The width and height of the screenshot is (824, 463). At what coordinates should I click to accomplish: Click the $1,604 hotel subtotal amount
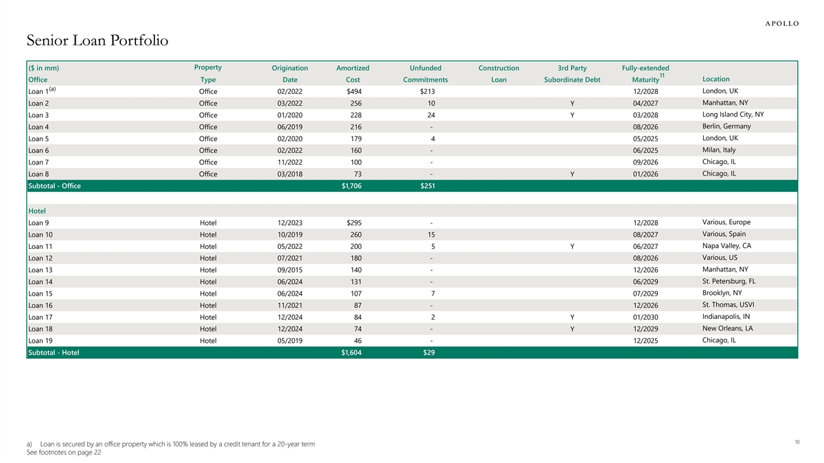[352, 353]
